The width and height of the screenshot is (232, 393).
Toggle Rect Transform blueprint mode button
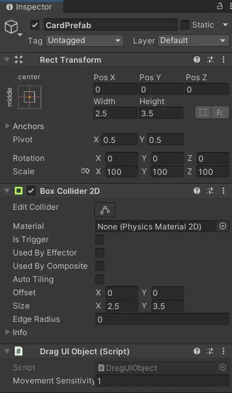[203, 113]
